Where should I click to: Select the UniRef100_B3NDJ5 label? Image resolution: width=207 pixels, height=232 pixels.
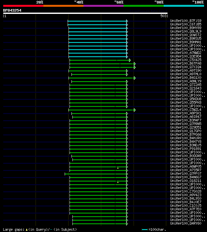186,145
